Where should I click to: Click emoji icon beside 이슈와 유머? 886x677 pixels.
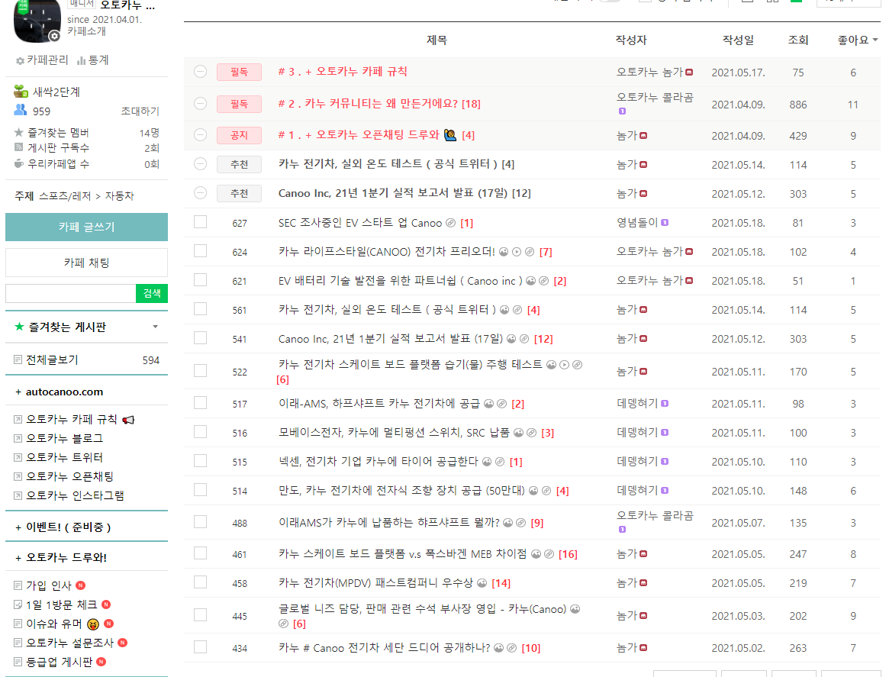point(92,624)
